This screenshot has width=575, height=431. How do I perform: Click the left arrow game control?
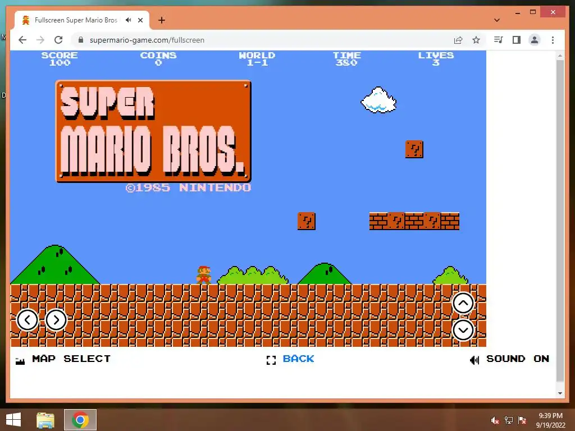coord(28,320)
